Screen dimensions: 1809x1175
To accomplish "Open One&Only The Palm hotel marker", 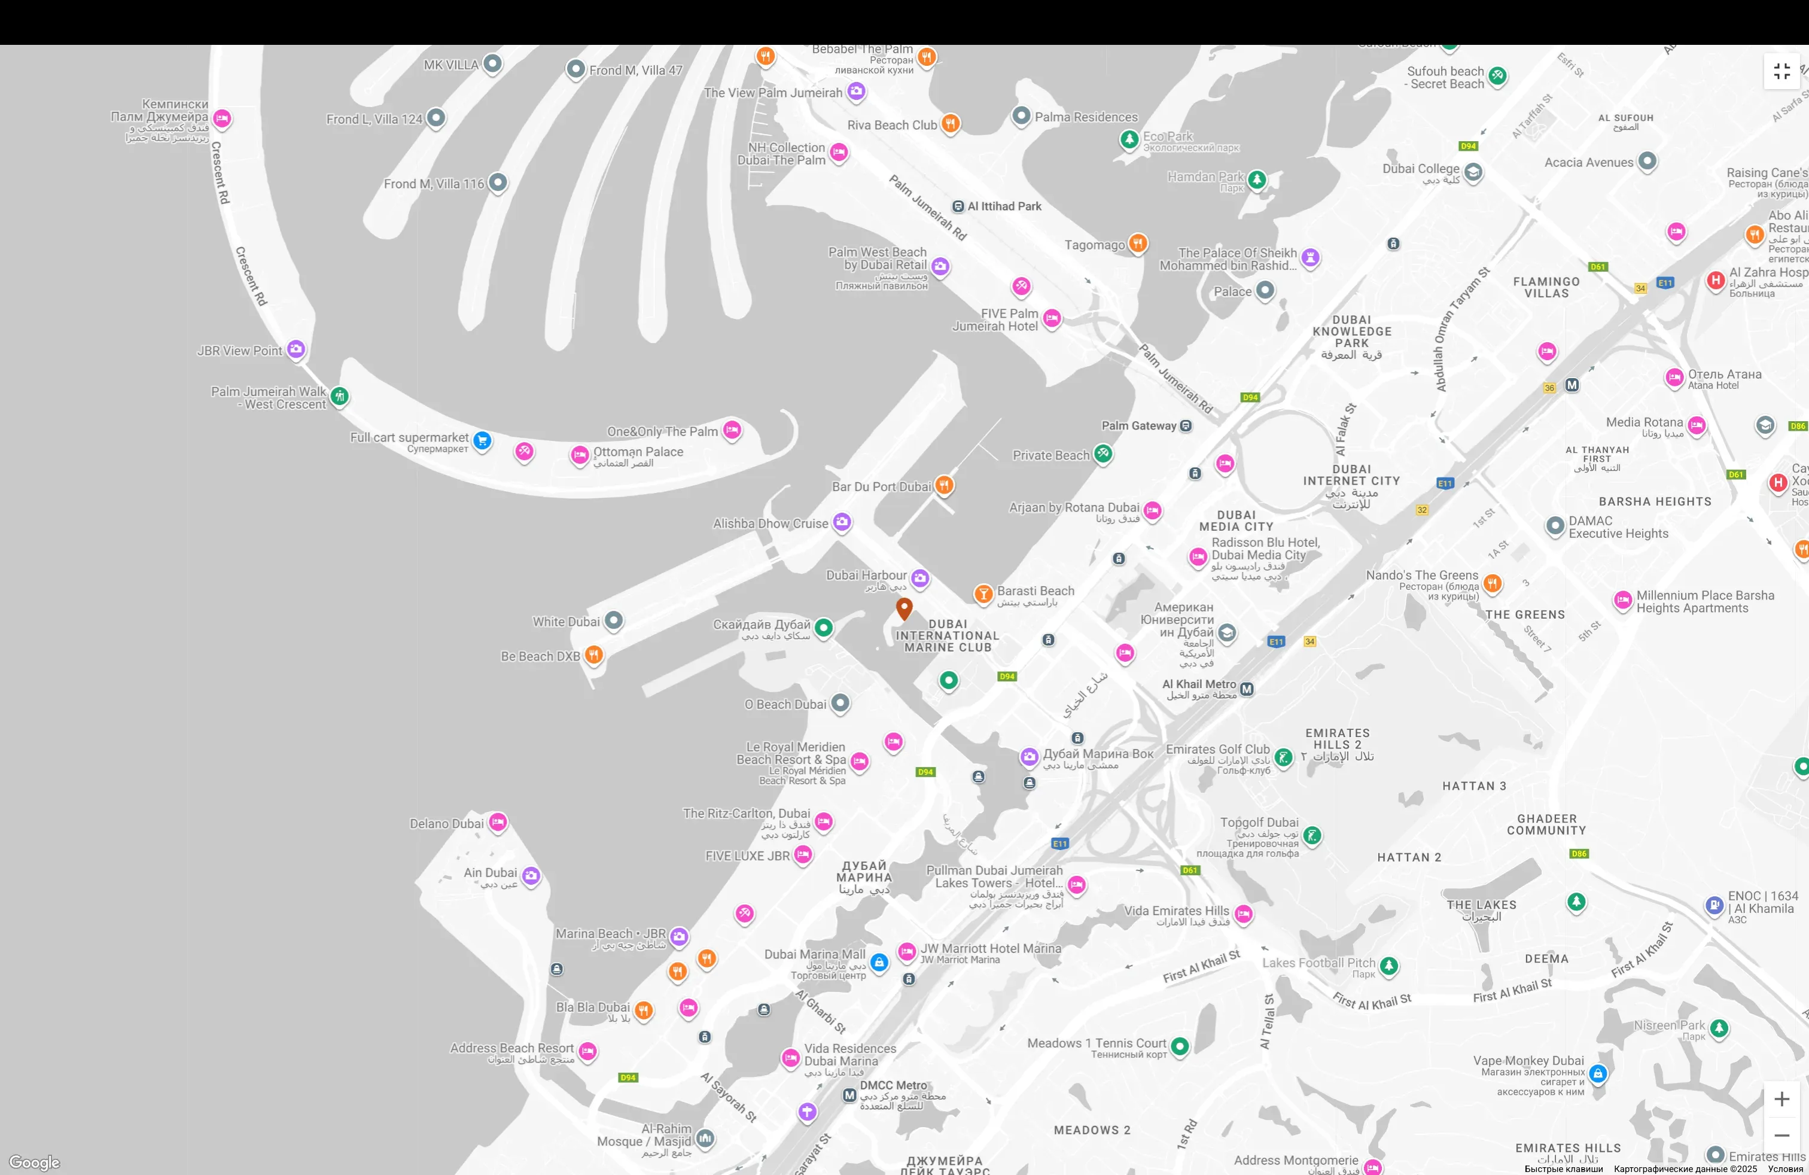I will click(x=732, y=430).
